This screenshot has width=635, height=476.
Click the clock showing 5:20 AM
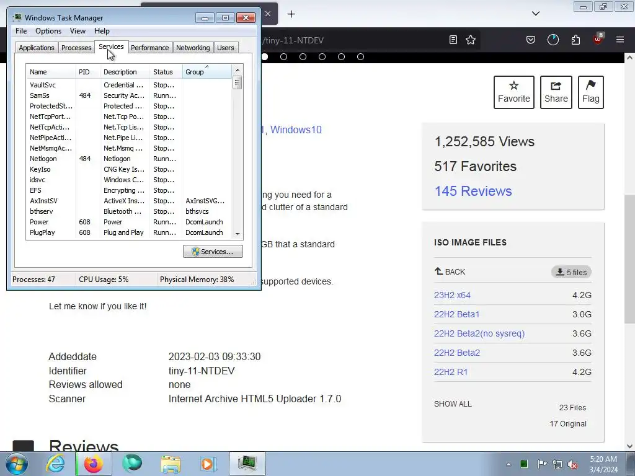[603, 464]
